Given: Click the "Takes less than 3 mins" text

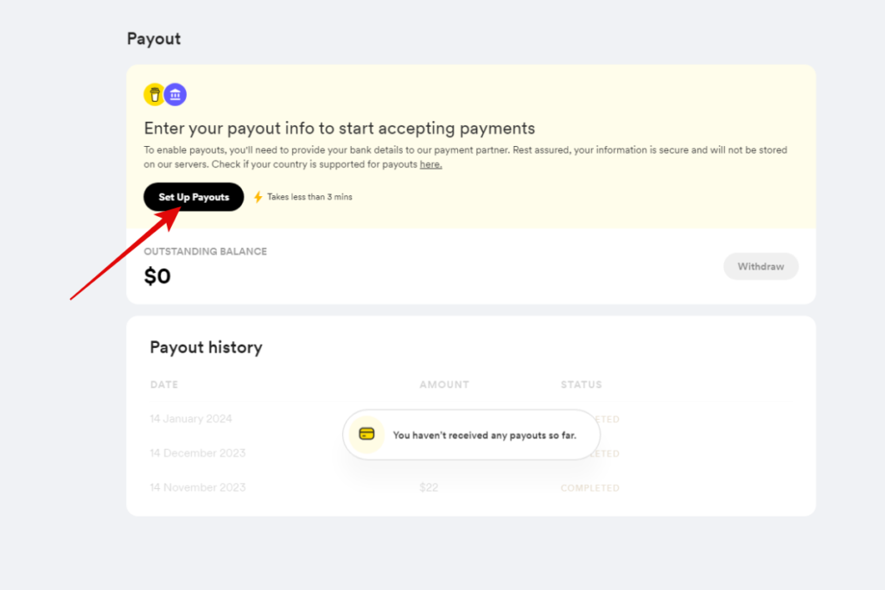Looking at the screenshot, I should click(x=309, y=197).
